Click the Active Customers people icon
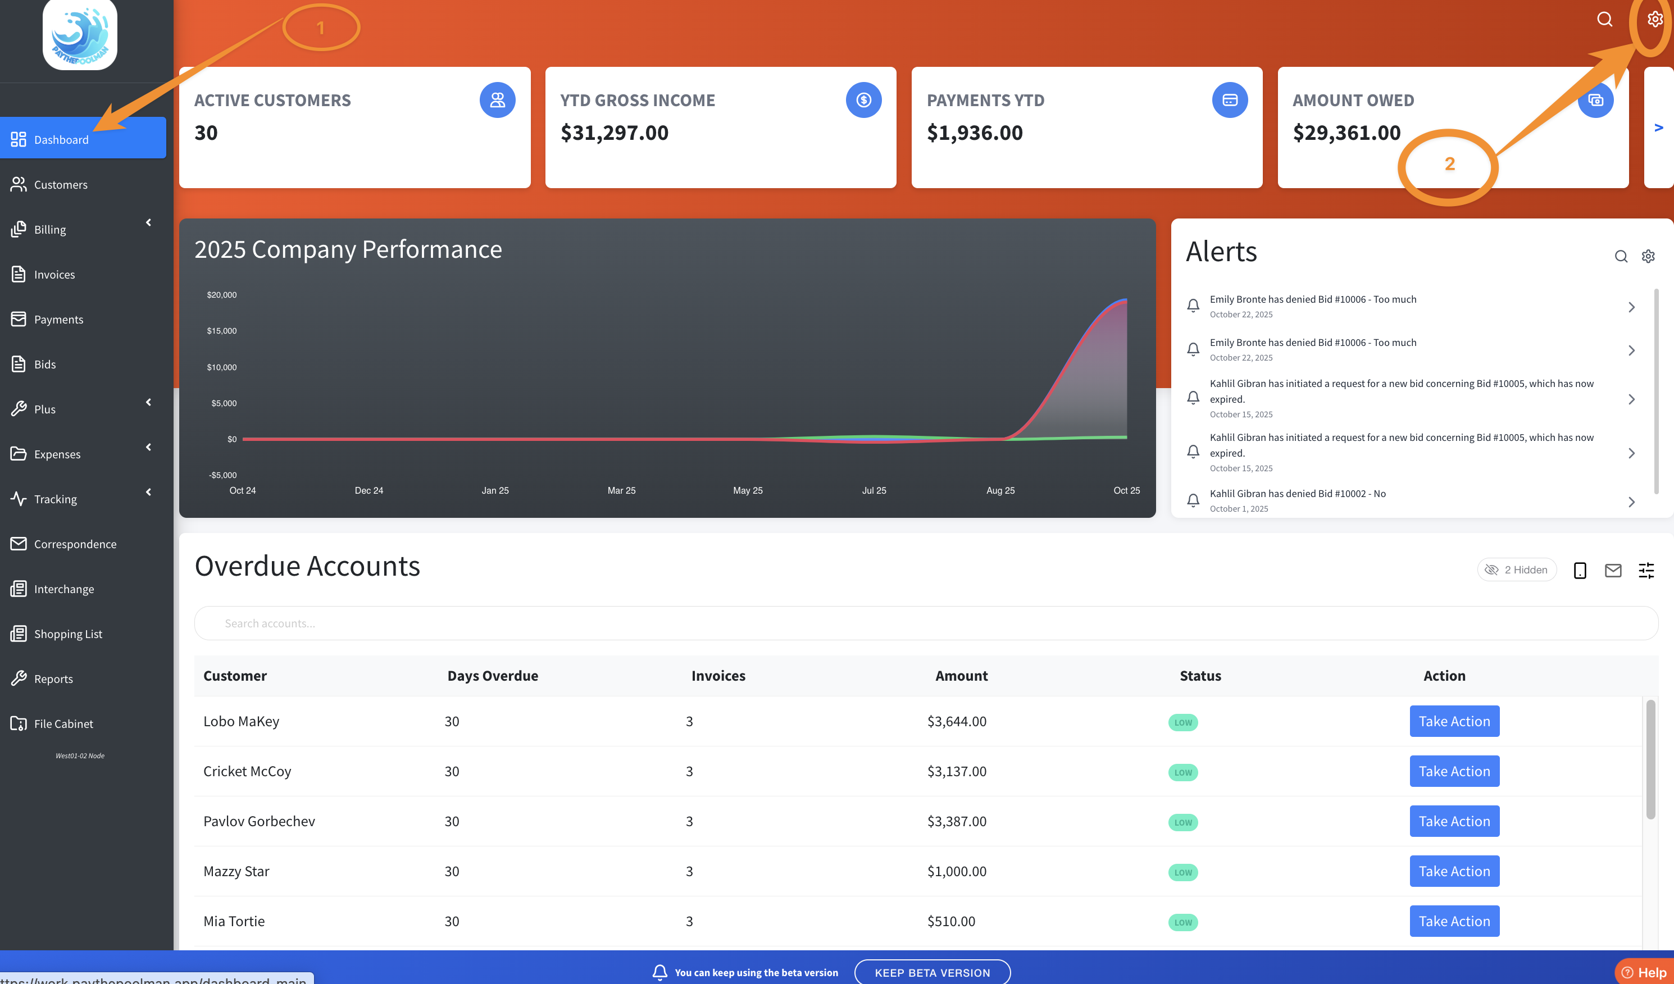Image resolution: width=1674 pixels, height=984 pixels. pos(498,101)
